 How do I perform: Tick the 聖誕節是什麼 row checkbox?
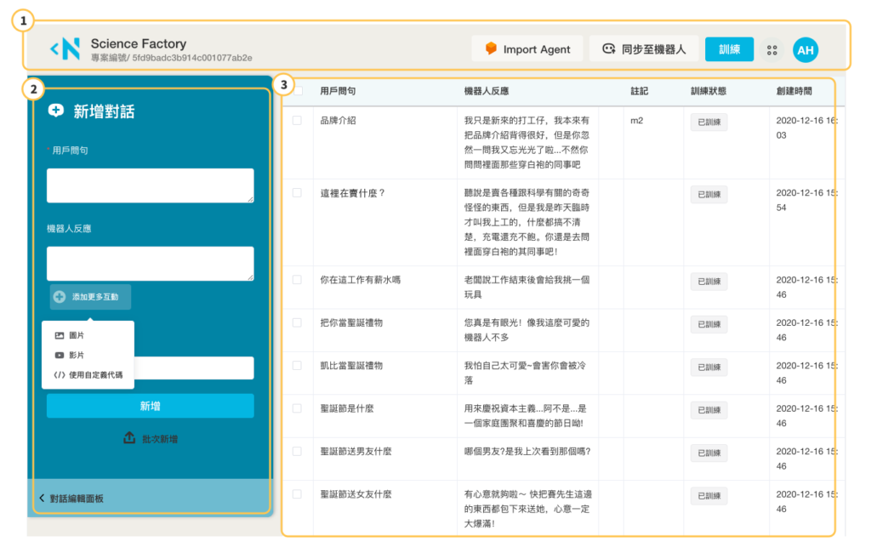tap(297, 408)
